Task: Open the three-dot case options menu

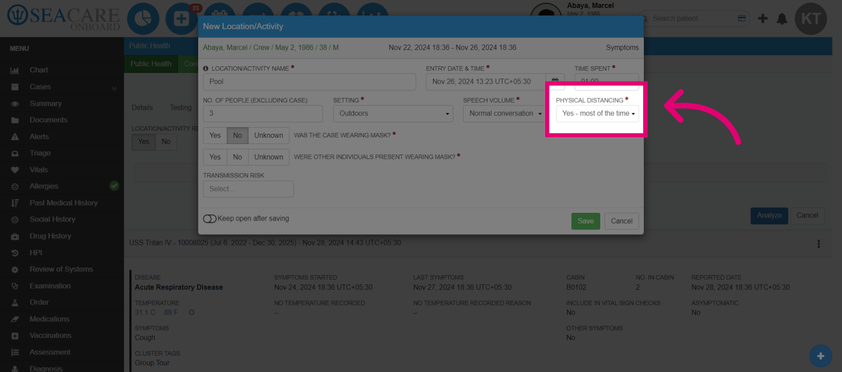Action: point(818,244)
